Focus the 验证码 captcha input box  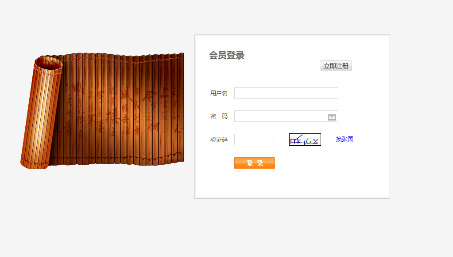[x=254, y=140]
